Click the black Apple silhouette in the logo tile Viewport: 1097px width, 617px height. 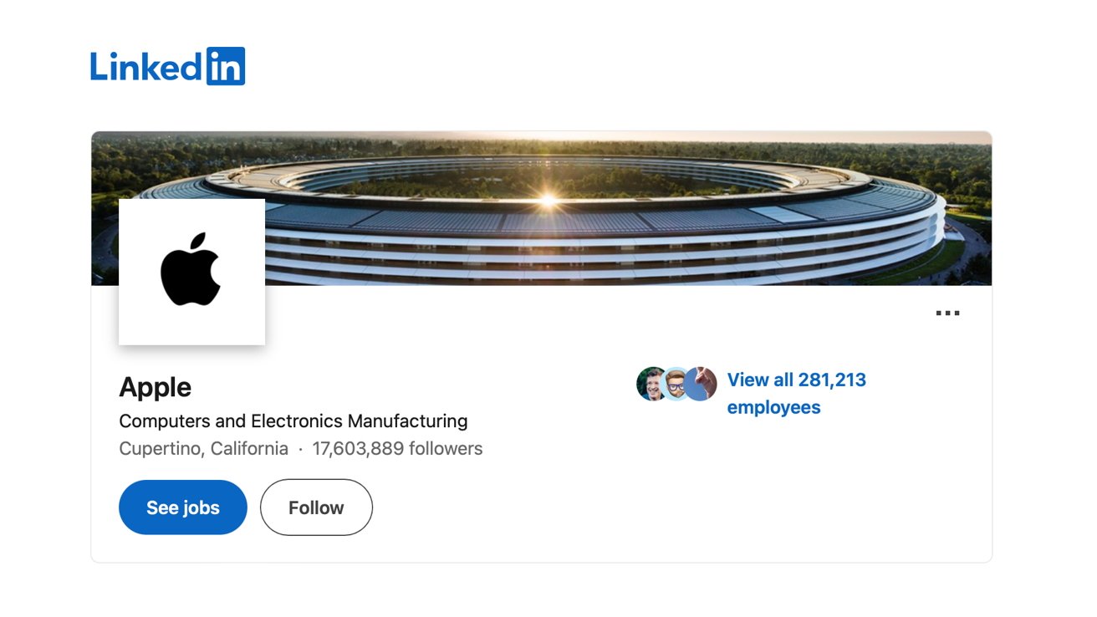[x=191, y=270]
